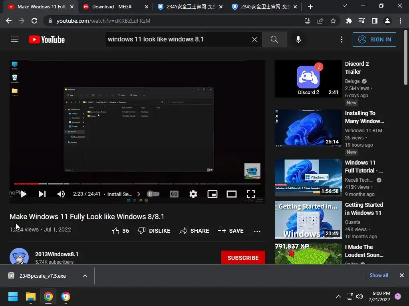Click the address bar URL
This screenshot has width=409, height=306.
(x=103, y=21)
